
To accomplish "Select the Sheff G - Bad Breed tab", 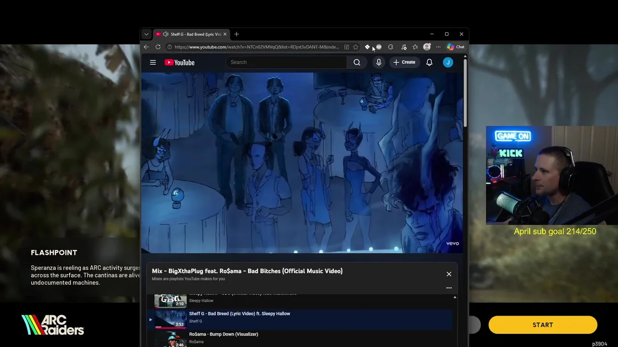I will click(x=192, y=34).
